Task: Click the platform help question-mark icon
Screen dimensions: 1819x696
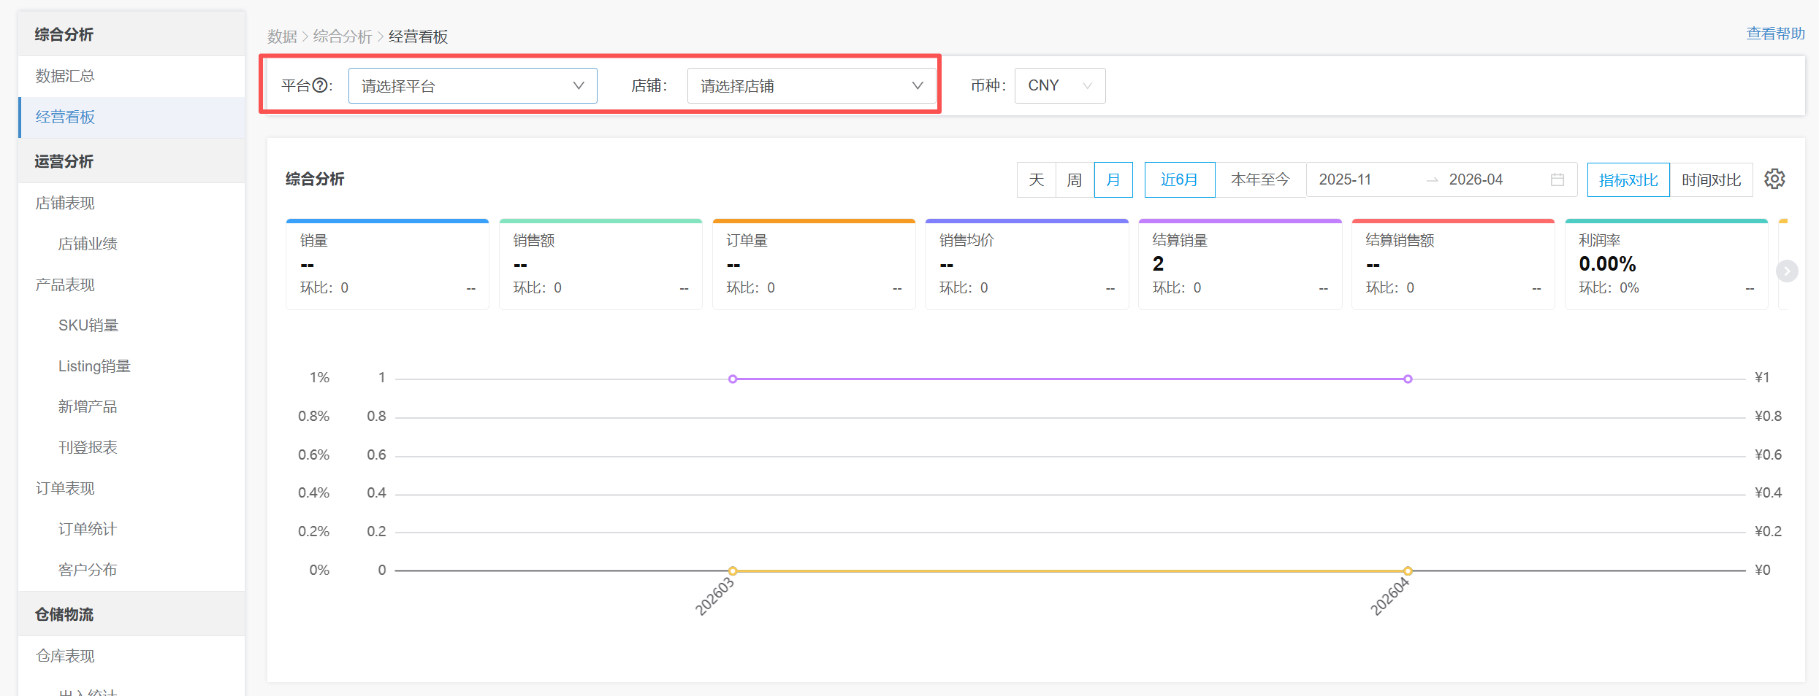Action: click(x=320, y=86)
